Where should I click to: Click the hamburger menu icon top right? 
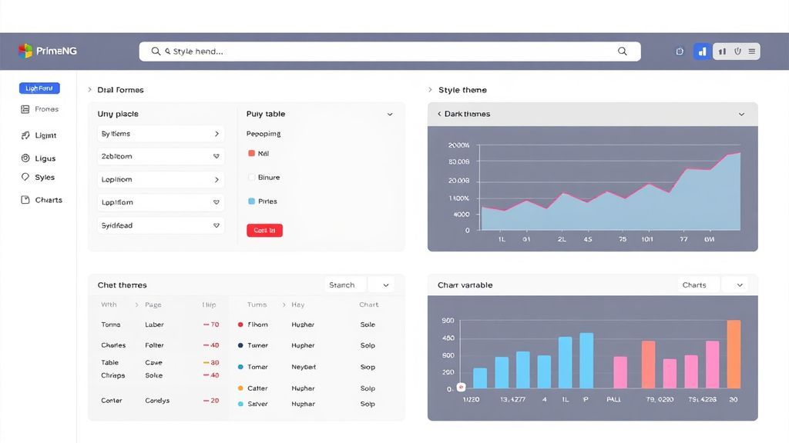[x=753, y=51]
